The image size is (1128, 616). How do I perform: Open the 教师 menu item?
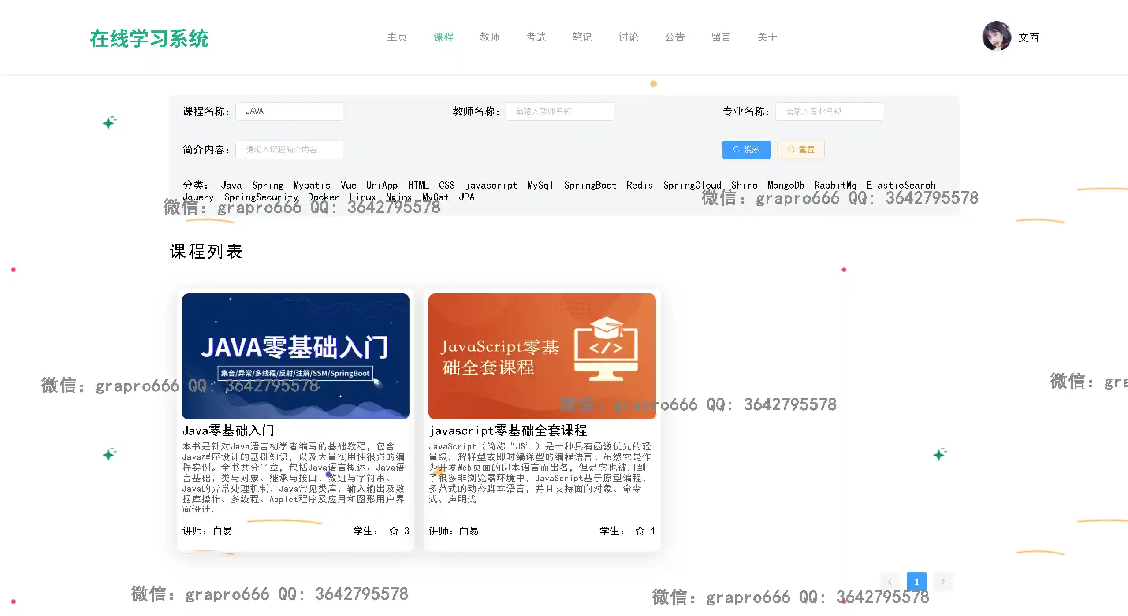click(489, 37)
